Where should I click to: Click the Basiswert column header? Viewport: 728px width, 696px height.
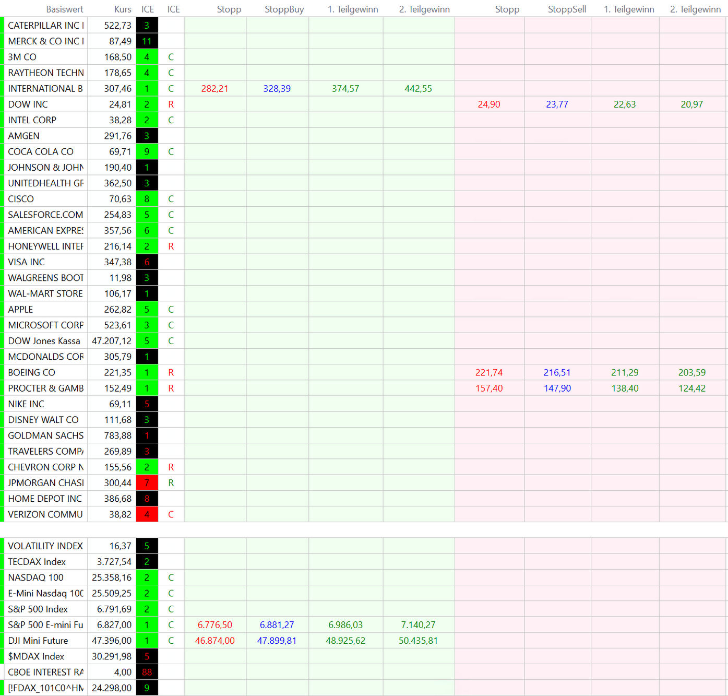64,9
